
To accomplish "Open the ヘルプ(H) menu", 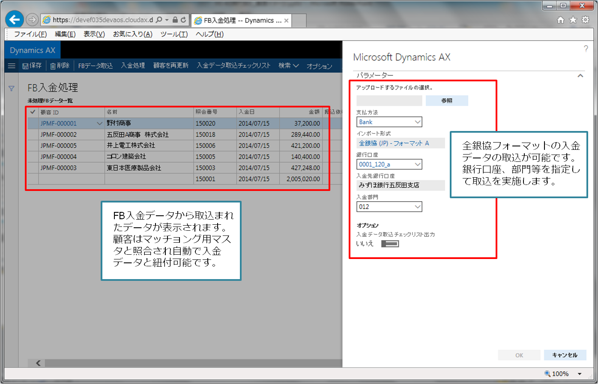I will [x=209, y=34].
